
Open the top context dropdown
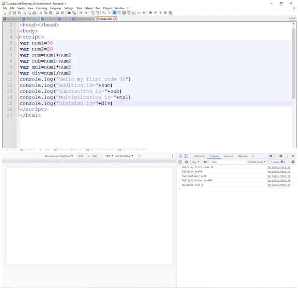[195, 162]
